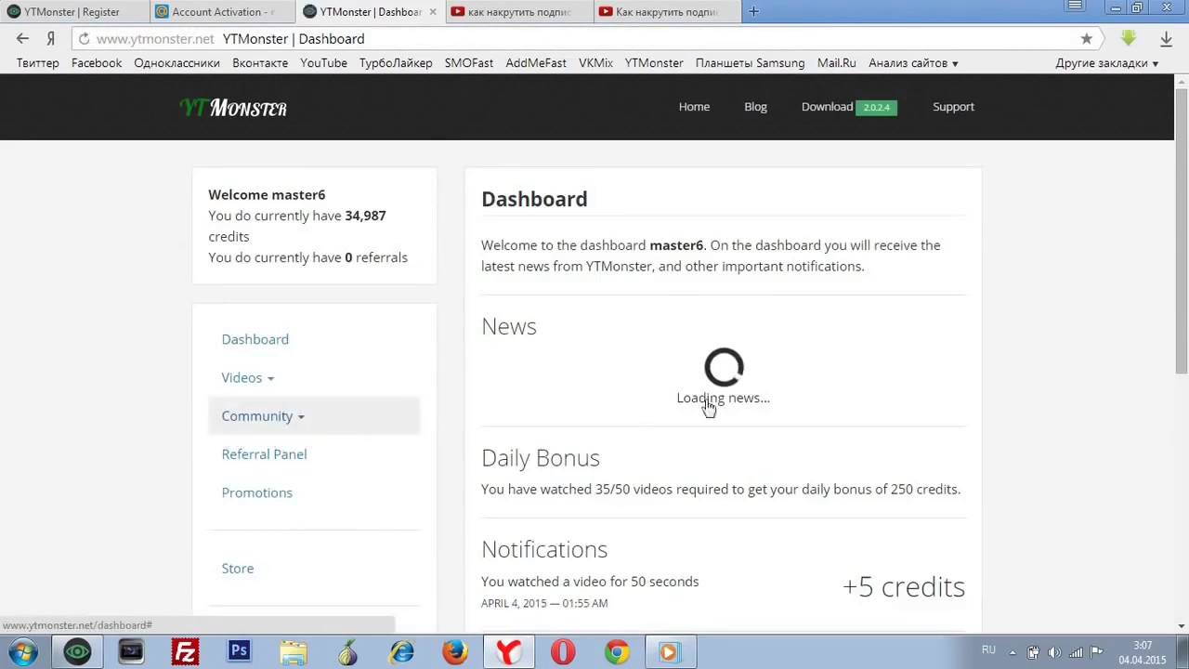The height and width of the screenshot is (669, 1189).
Task: Open the Promotions sidebar link
Action: coord(257,492)
